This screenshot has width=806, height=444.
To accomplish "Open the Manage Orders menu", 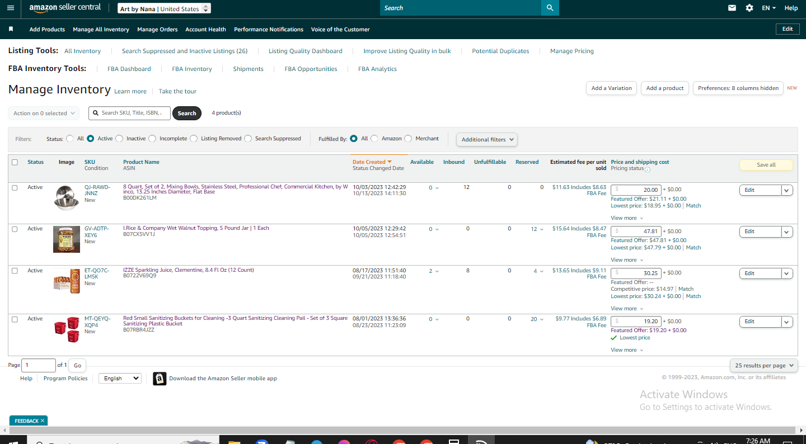I will (x=157, y=29).
